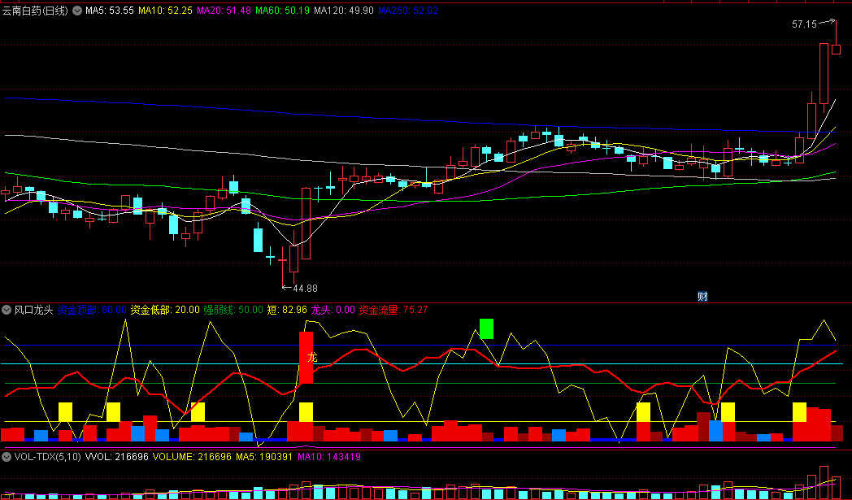The image size is (852, 500).
Task: Open dropdown beside 云南白药(日线) title
Action: [78, 11]
